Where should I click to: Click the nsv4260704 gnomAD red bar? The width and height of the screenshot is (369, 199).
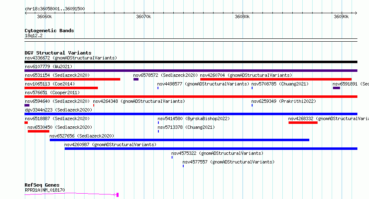pyautogui.click(x=276, y=79)
